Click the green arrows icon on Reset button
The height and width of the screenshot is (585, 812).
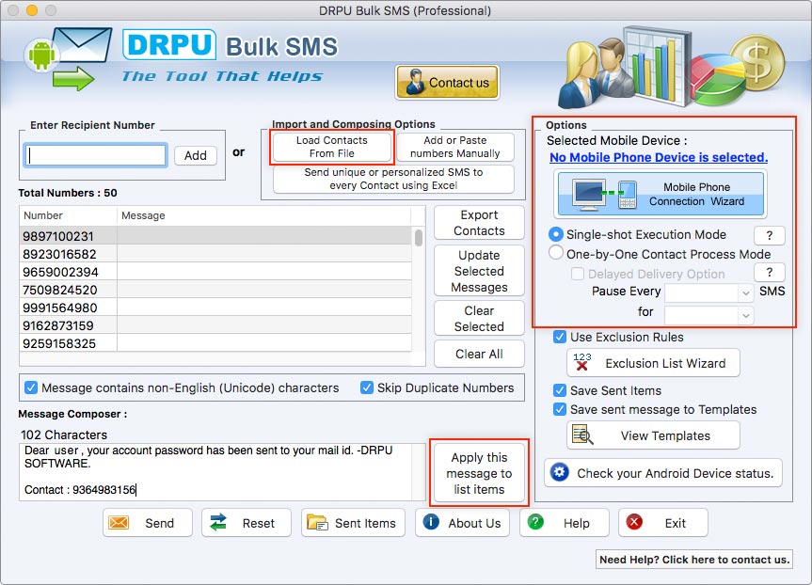[218, 523]
